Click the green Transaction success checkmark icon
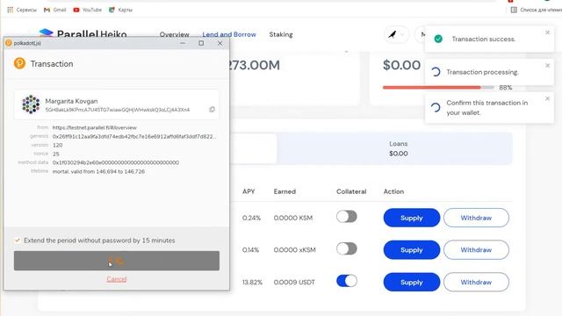 438,39
